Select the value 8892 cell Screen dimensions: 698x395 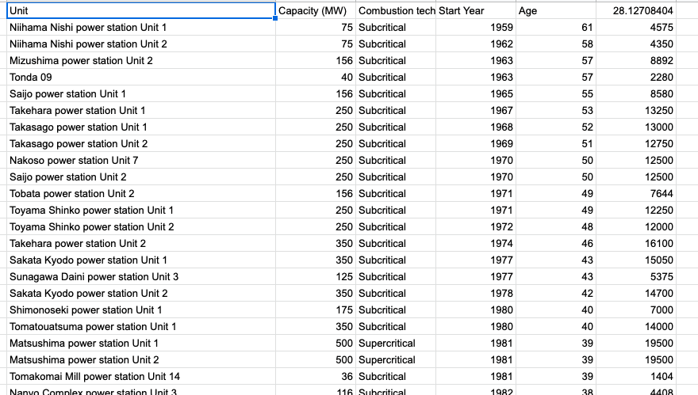pos(636,61)
